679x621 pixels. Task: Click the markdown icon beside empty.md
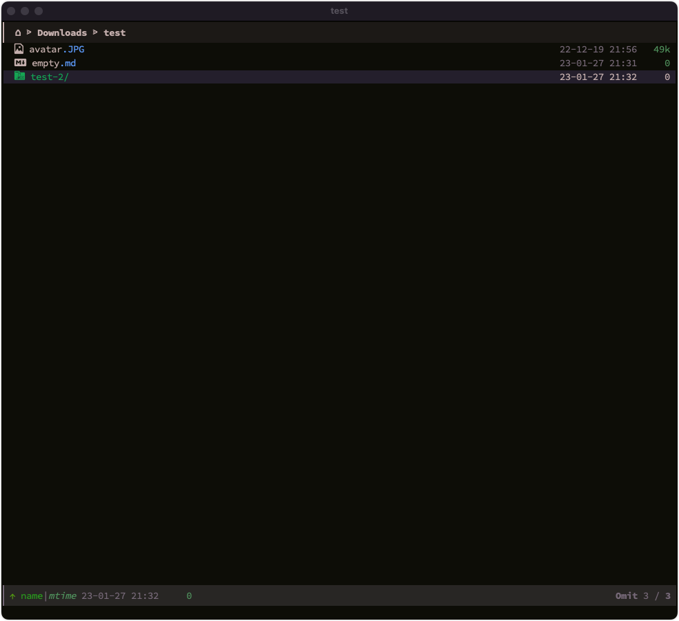(x=20, y=63)
